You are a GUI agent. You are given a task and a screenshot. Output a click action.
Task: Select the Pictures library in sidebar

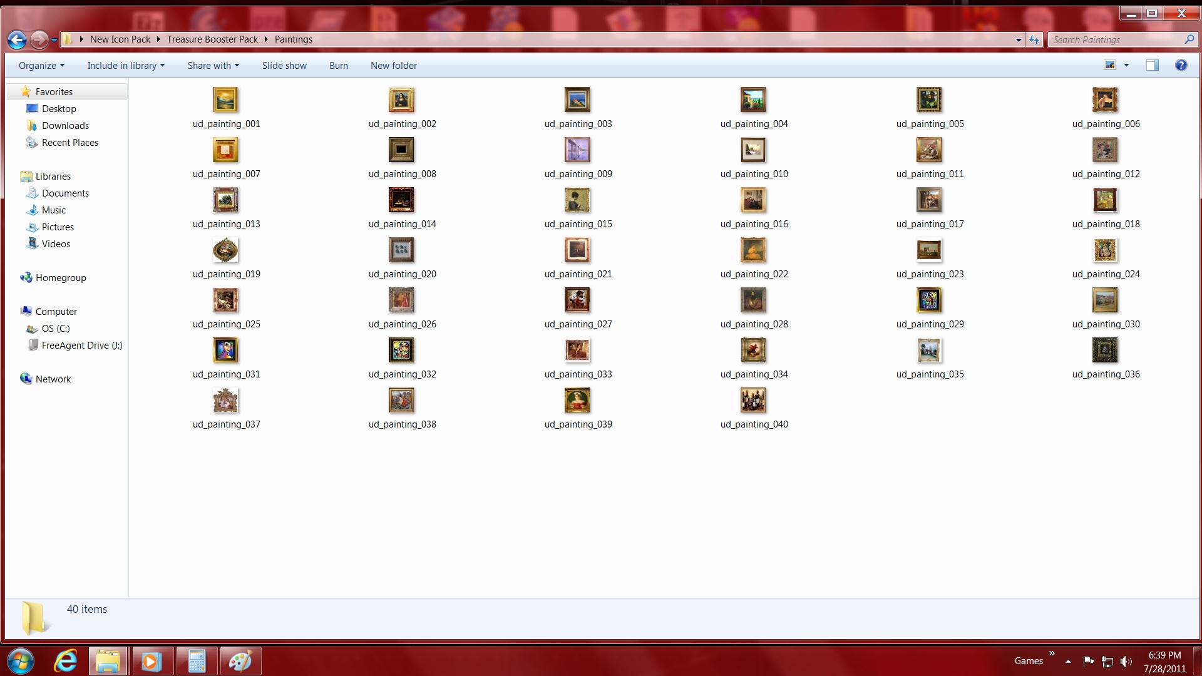(58, 227)
